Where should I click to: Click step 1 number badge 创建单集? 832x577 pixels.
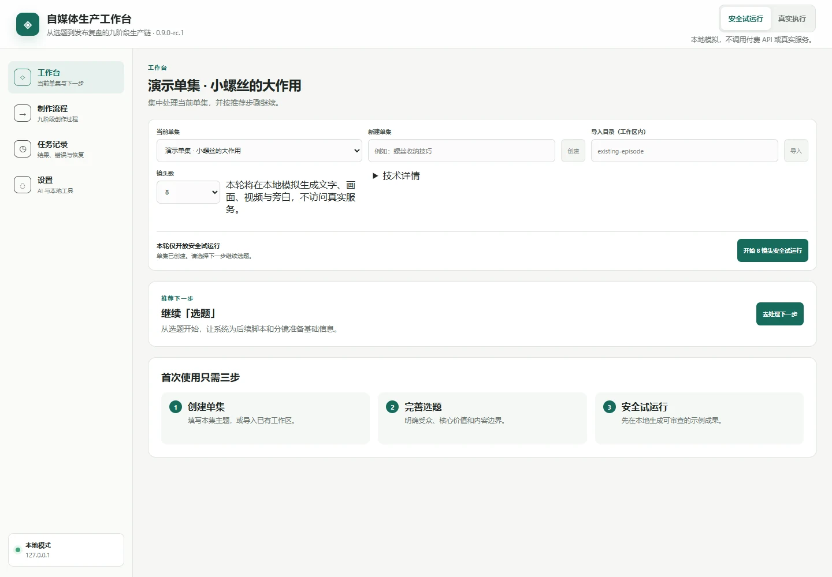[176, 407]
